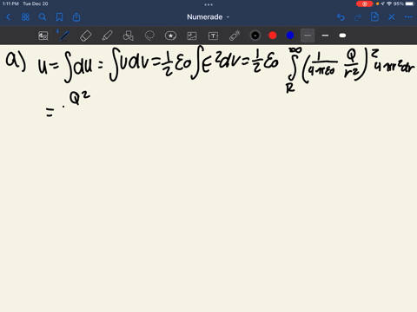Viewport: 417px width, 312px height.
Task: Choose the Lasso selection tool
Action: 149,36
